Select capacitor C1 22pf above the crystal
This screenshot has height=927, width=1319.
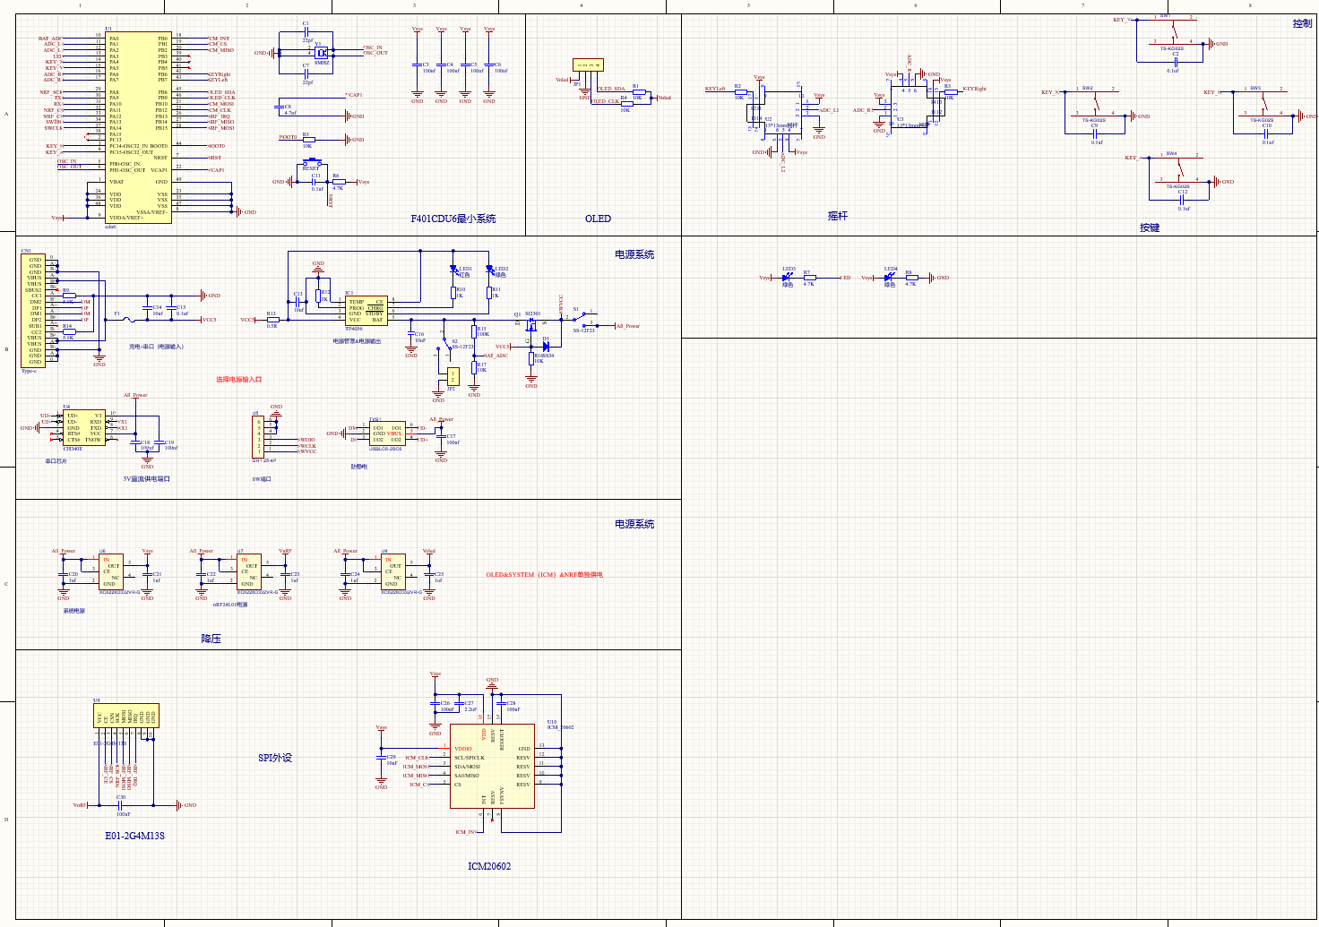coord(306,33)
